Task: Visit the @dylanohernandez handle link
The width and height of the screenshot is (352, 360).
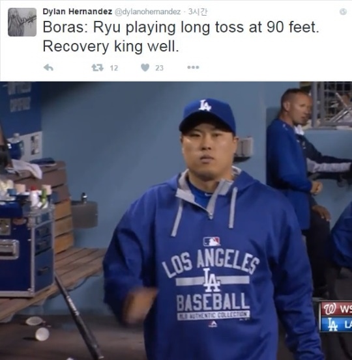Action: (x=147, y=12)
